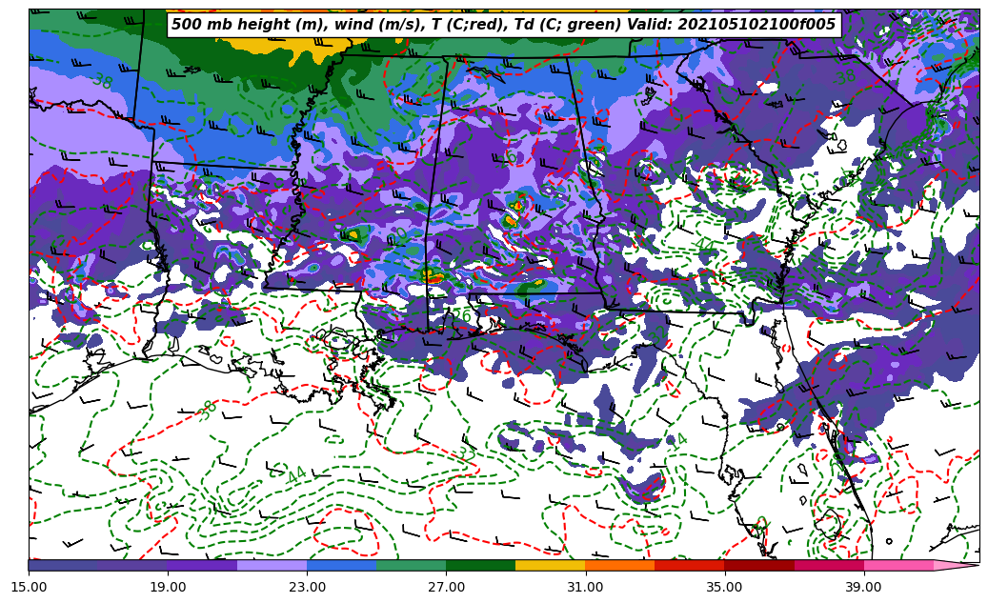Screen dimensions: 988x603
Task: Click the 19.00 colorbar tick label
Action: (x=168, y=587)
